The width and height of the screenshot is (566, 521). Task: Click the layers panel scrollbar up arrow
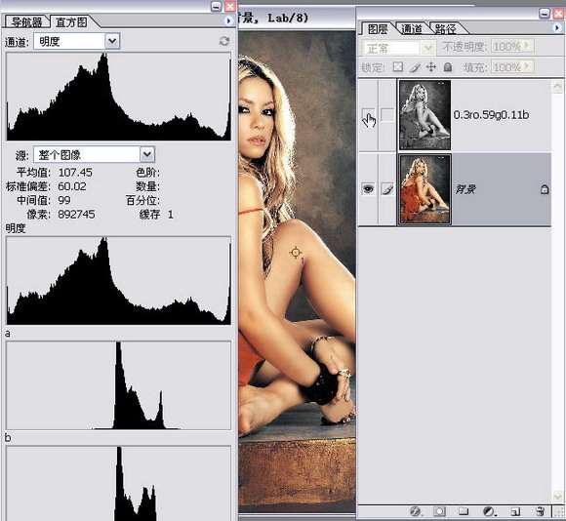coord(557,87)
